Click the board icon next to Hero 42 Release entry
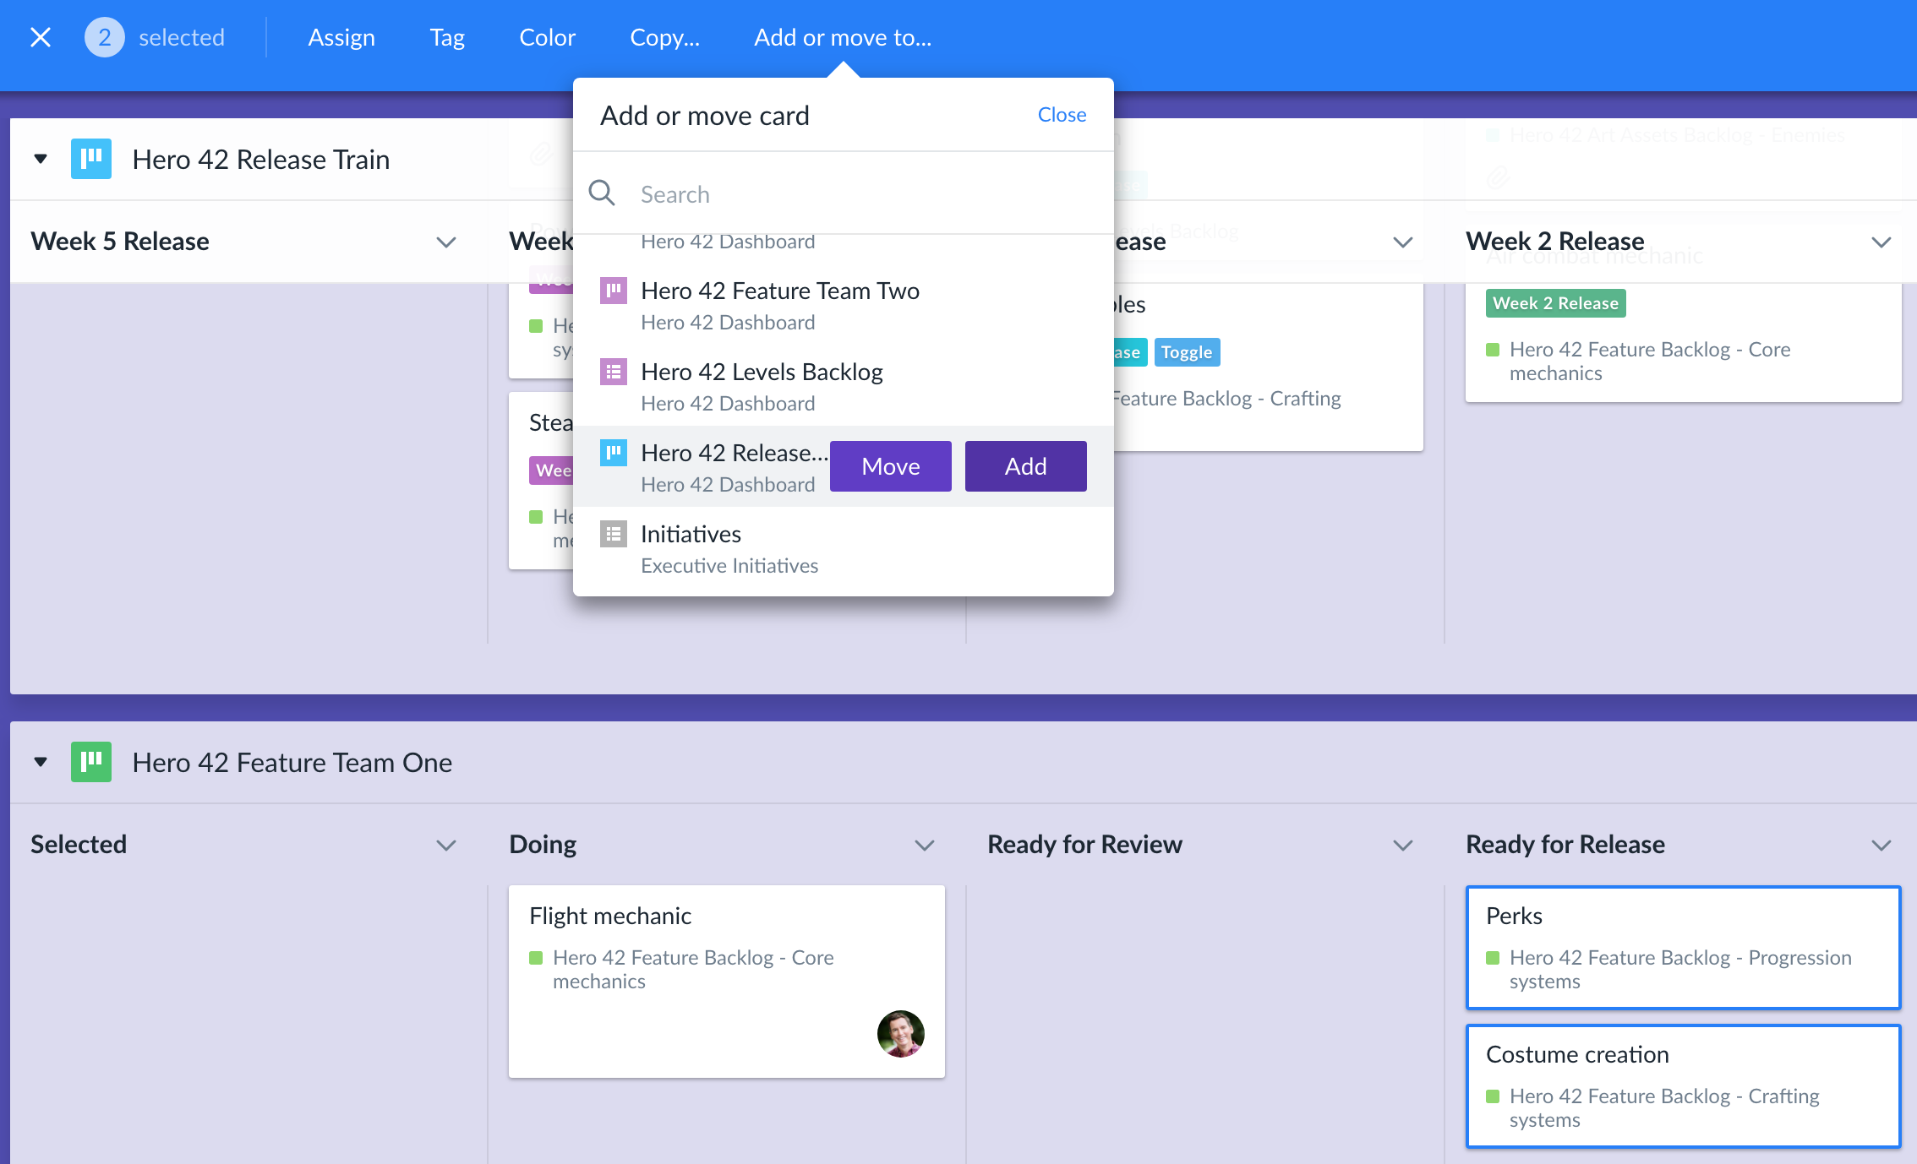The image size is (1917, 1164). point(613,453)
